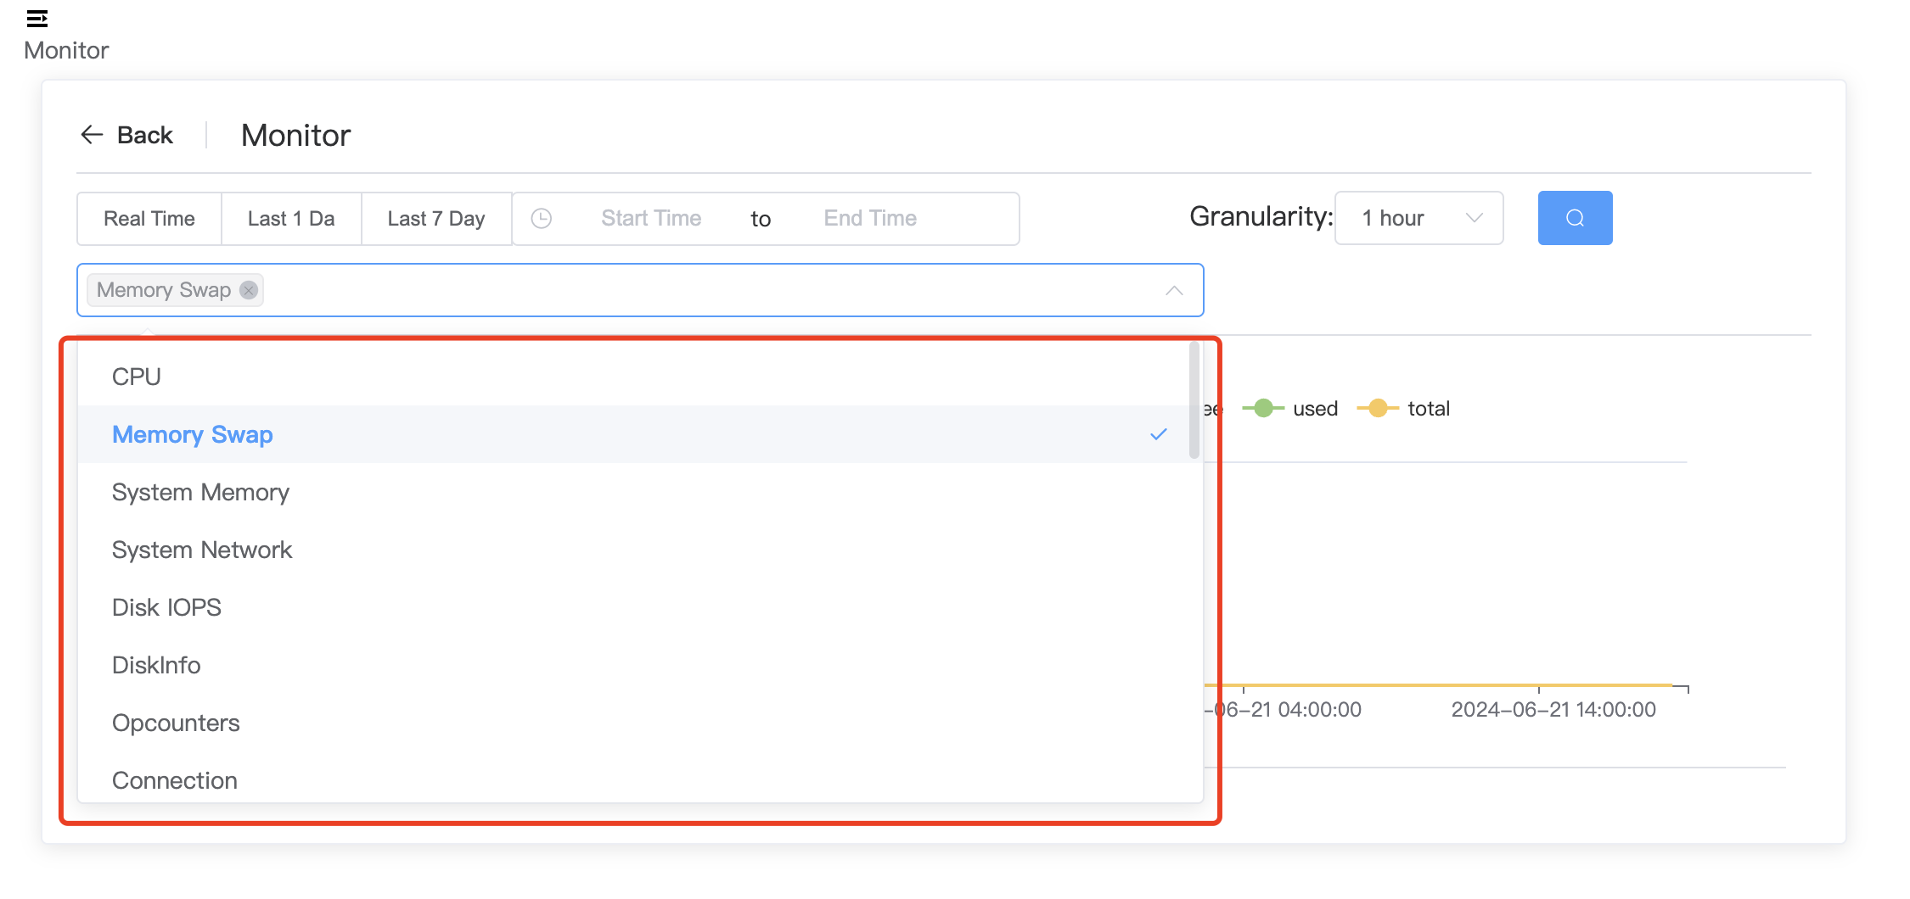Click the Start Time input field

coord(651,219)
